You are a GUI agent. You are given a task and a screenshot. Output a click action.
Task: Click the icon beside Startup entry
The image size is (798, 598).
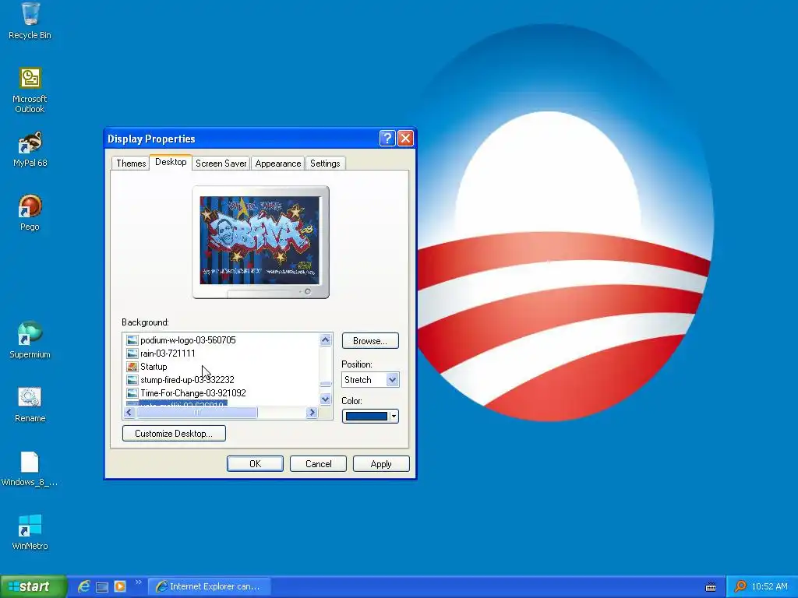click(132, 367)
